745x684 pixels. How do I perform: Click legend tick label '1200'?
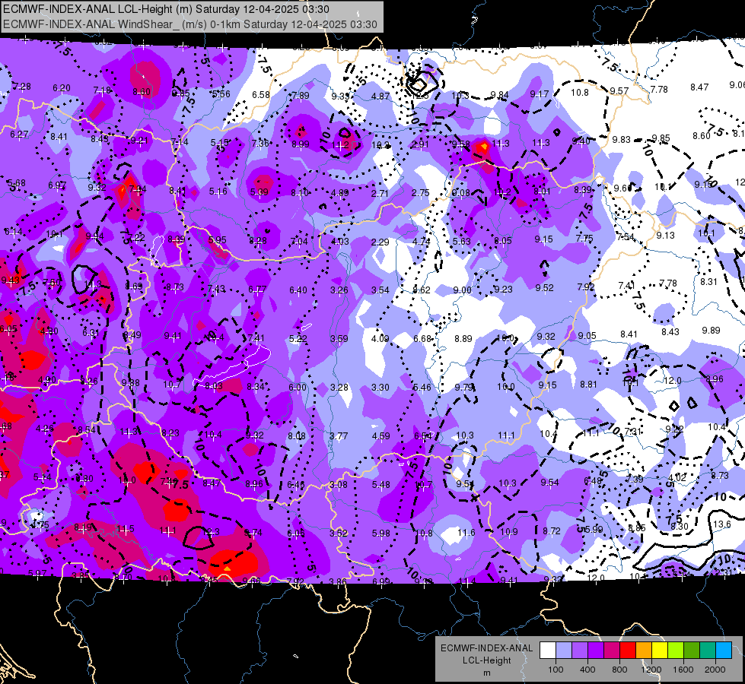point(651,670)
